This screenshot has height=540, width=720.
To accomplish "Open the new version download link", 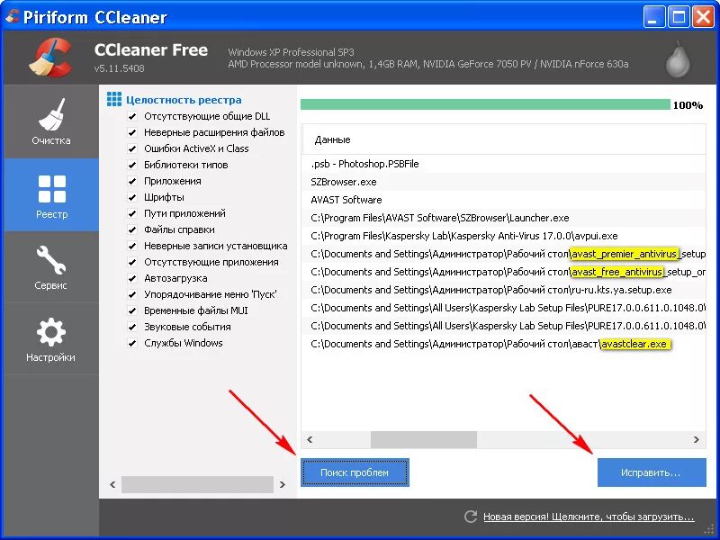I will pos(589,517).
